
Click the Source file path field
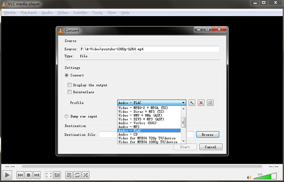coord(150,49)
